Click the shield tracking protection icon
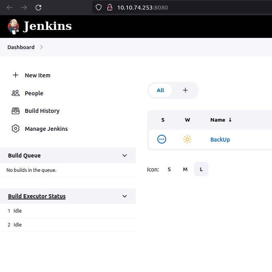This screenshot has width=272, height=272. pyautogui.click(x=99, y=8)
